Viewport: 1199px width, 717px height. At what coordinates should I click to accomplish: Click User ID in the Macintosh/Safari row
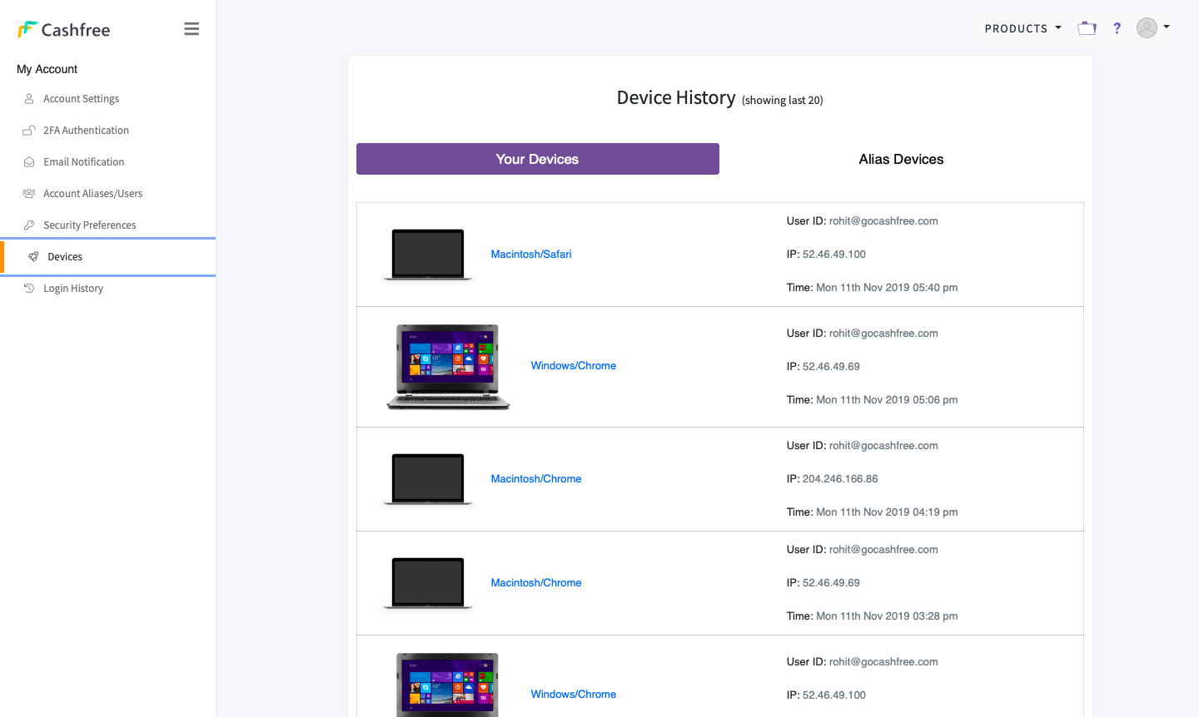point(862,221)
